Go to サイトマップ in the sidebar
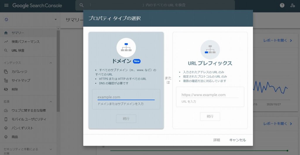300x155 pixels. (x=21, y=80)
